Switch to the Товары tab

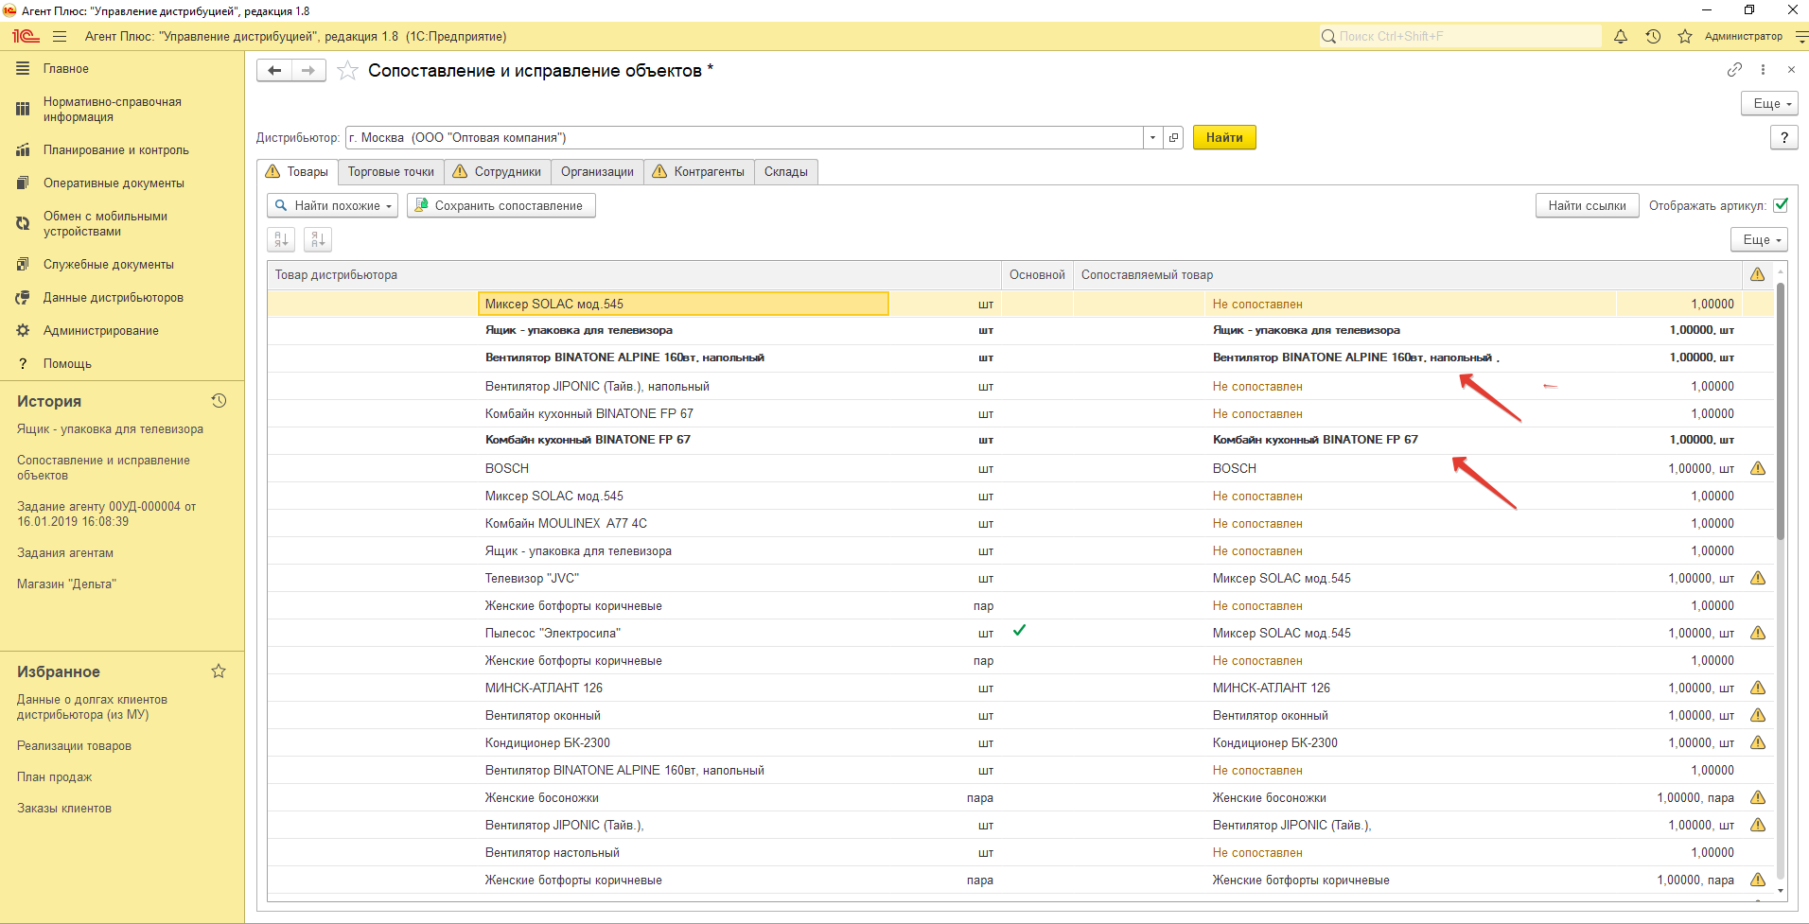coord(297,171)
